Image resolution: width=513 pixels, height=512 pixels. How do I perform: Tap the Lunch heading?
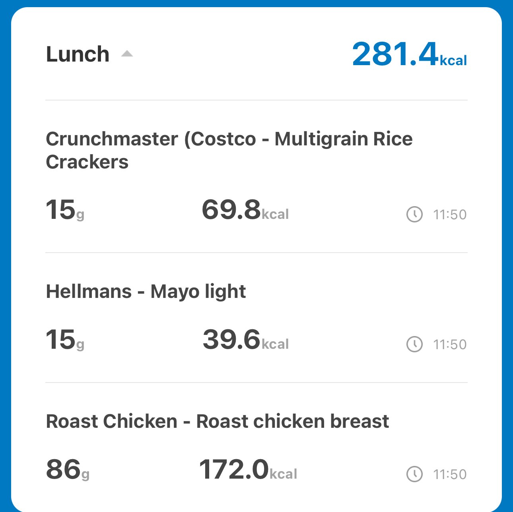[x=78, y=54]
